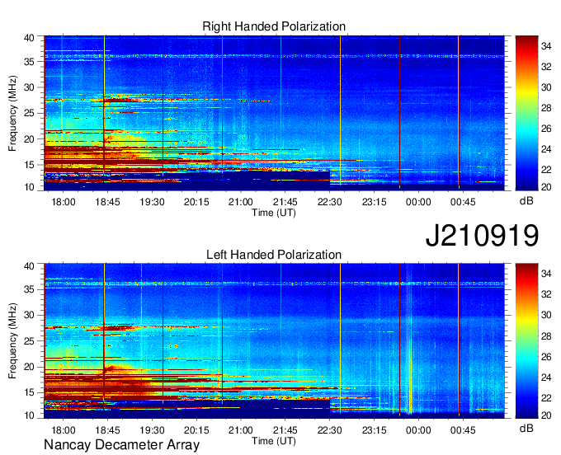This screenshot has width=561, height=455.
Task: Click the dB unit under Left Handed color bar
Action: pyautogui.click(x=526, y=428)
